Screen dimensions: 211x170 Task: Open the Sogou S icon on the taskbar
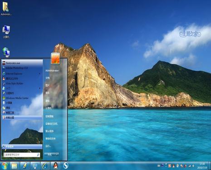(x=65, y=166)
